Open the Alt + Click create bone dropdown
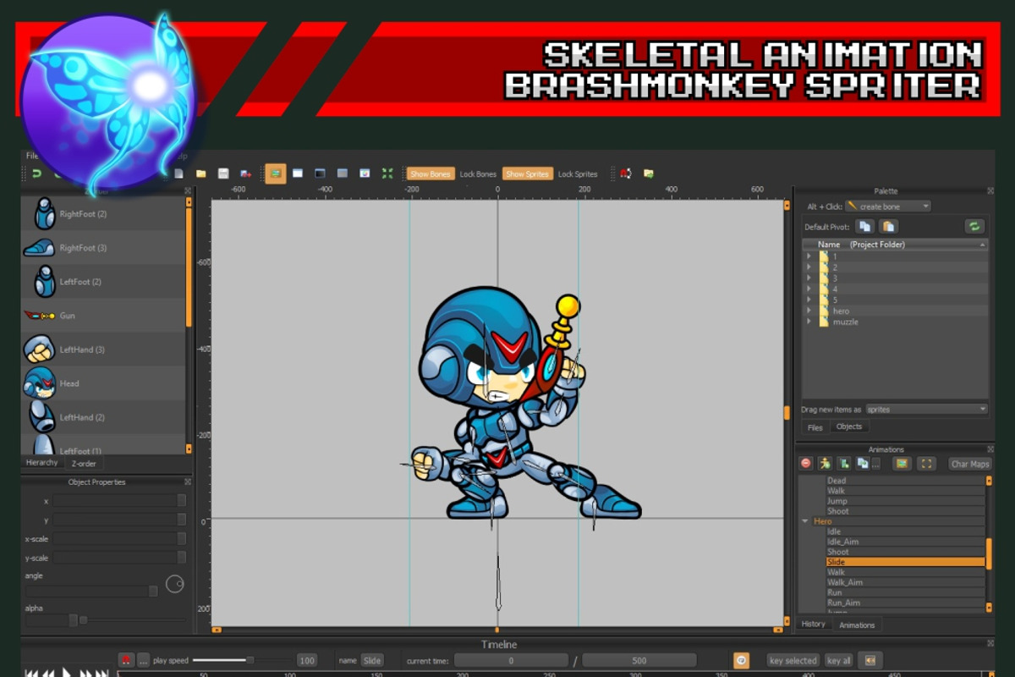1015x677 pixels. (x=888, y=206)
